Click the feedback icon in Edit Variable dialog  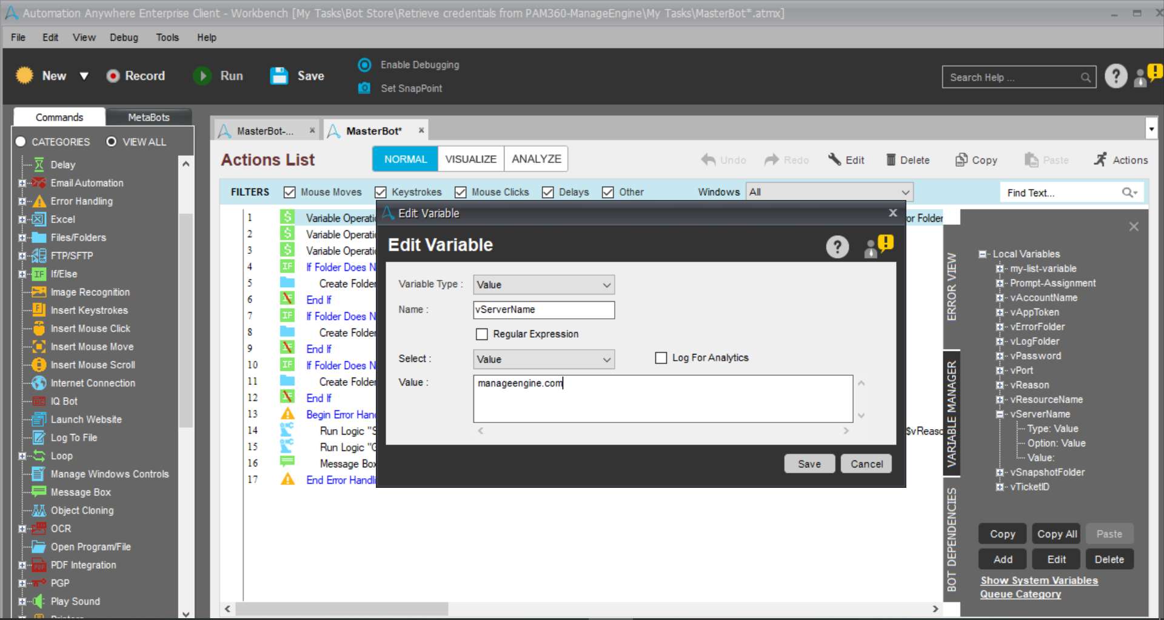click(x=878, y=246)
